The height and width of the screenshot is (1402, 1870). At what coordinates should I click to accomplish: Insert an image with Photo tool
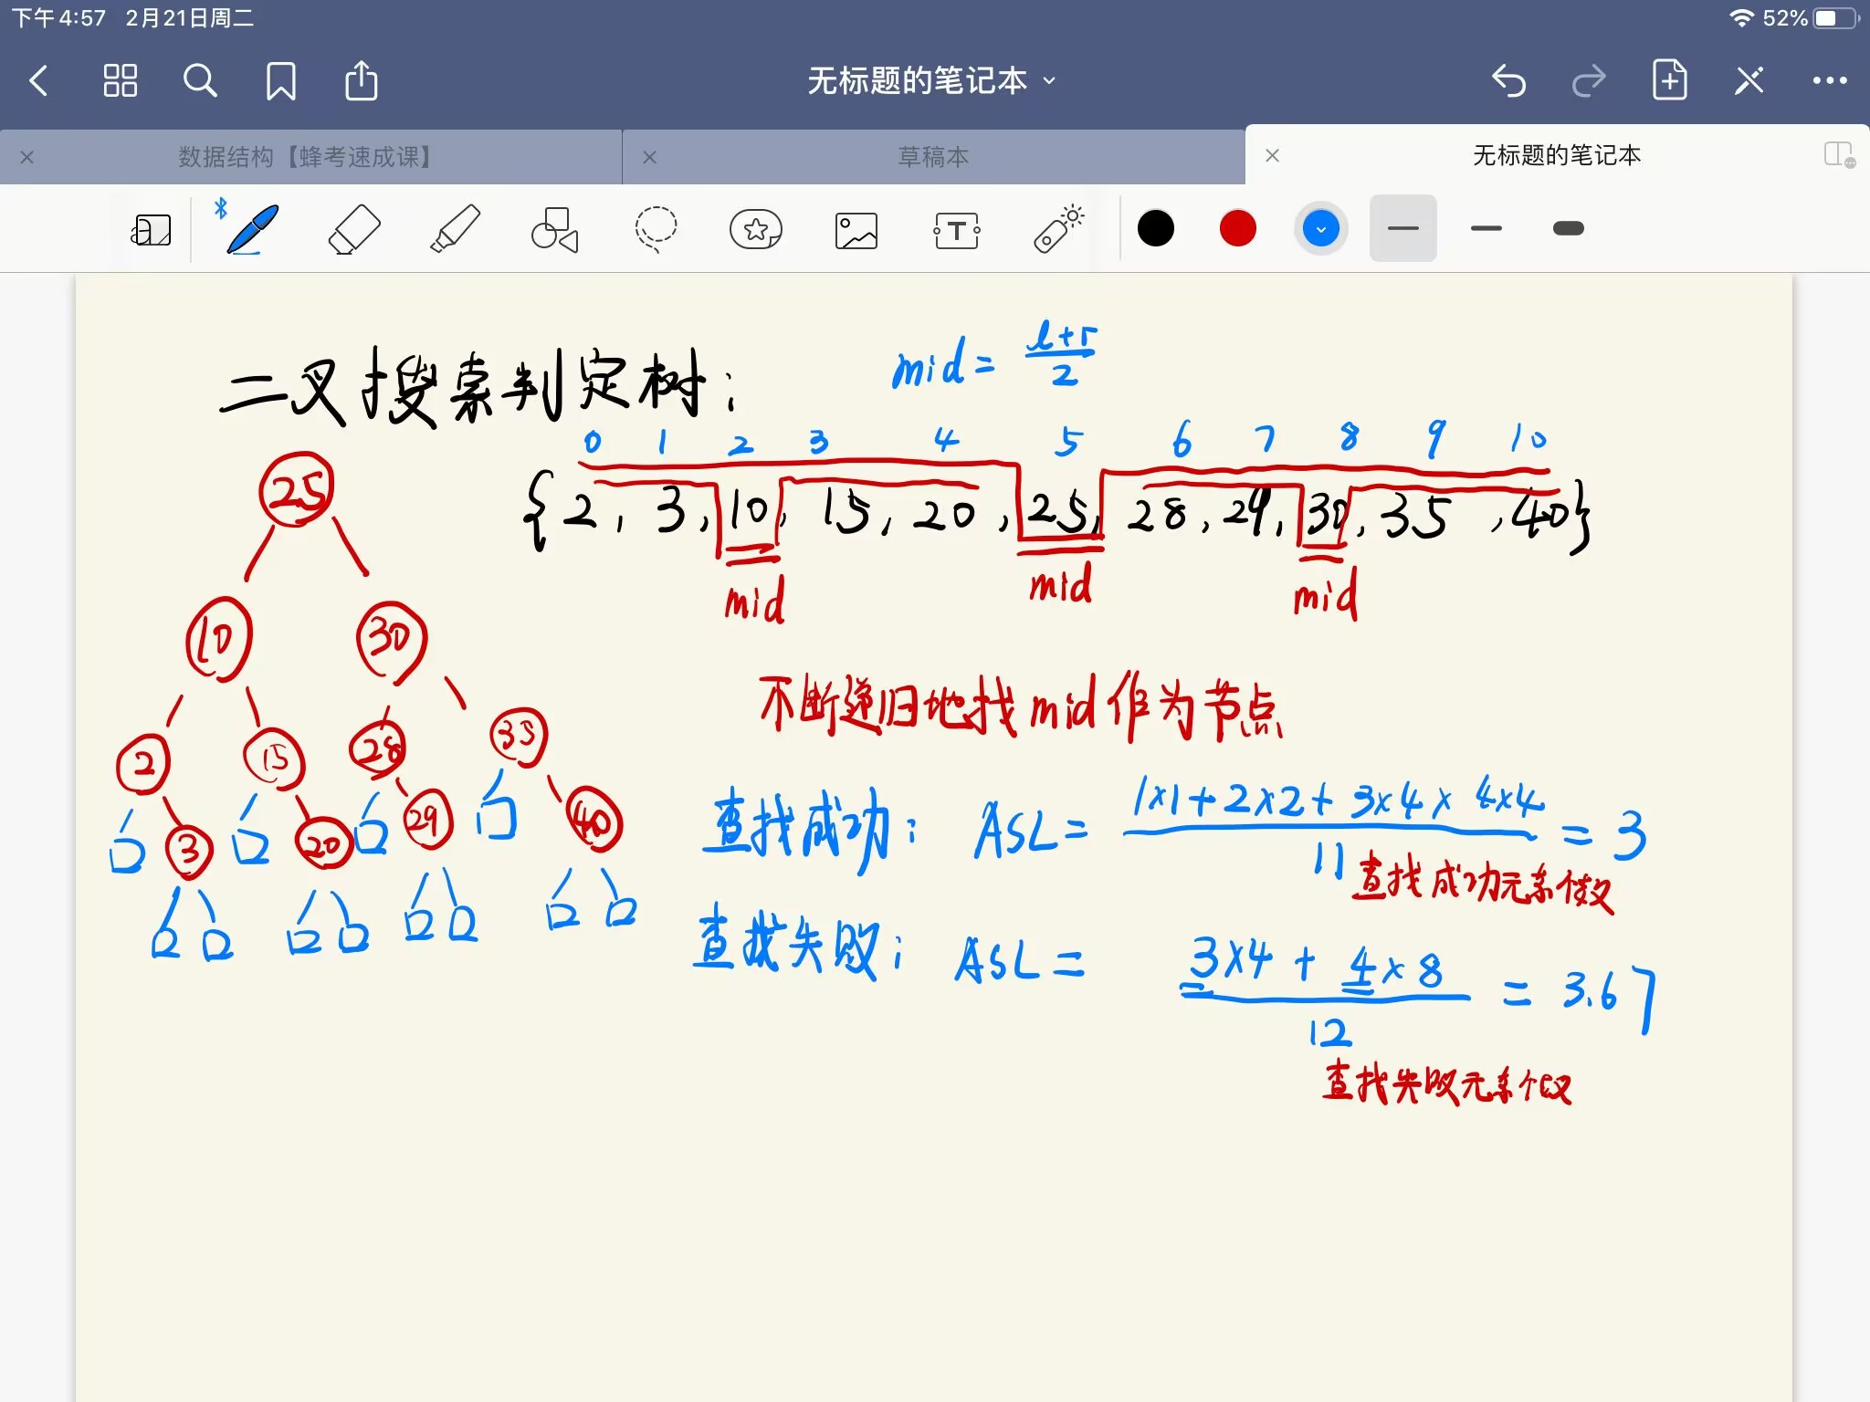(x=856, y=230)
